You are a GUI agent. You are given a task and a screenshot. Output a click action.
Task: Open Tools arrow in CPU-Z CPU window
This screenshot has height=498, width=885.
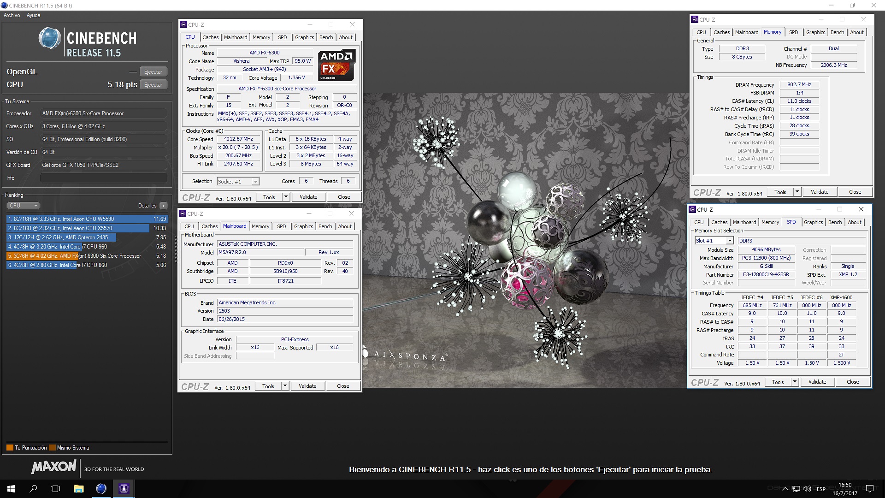[x=286, y=197]
